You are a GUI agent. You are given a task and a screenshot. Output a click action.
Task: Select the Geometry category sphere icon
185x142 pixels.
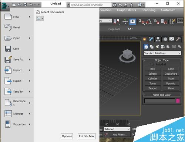[x=146, y=47]
